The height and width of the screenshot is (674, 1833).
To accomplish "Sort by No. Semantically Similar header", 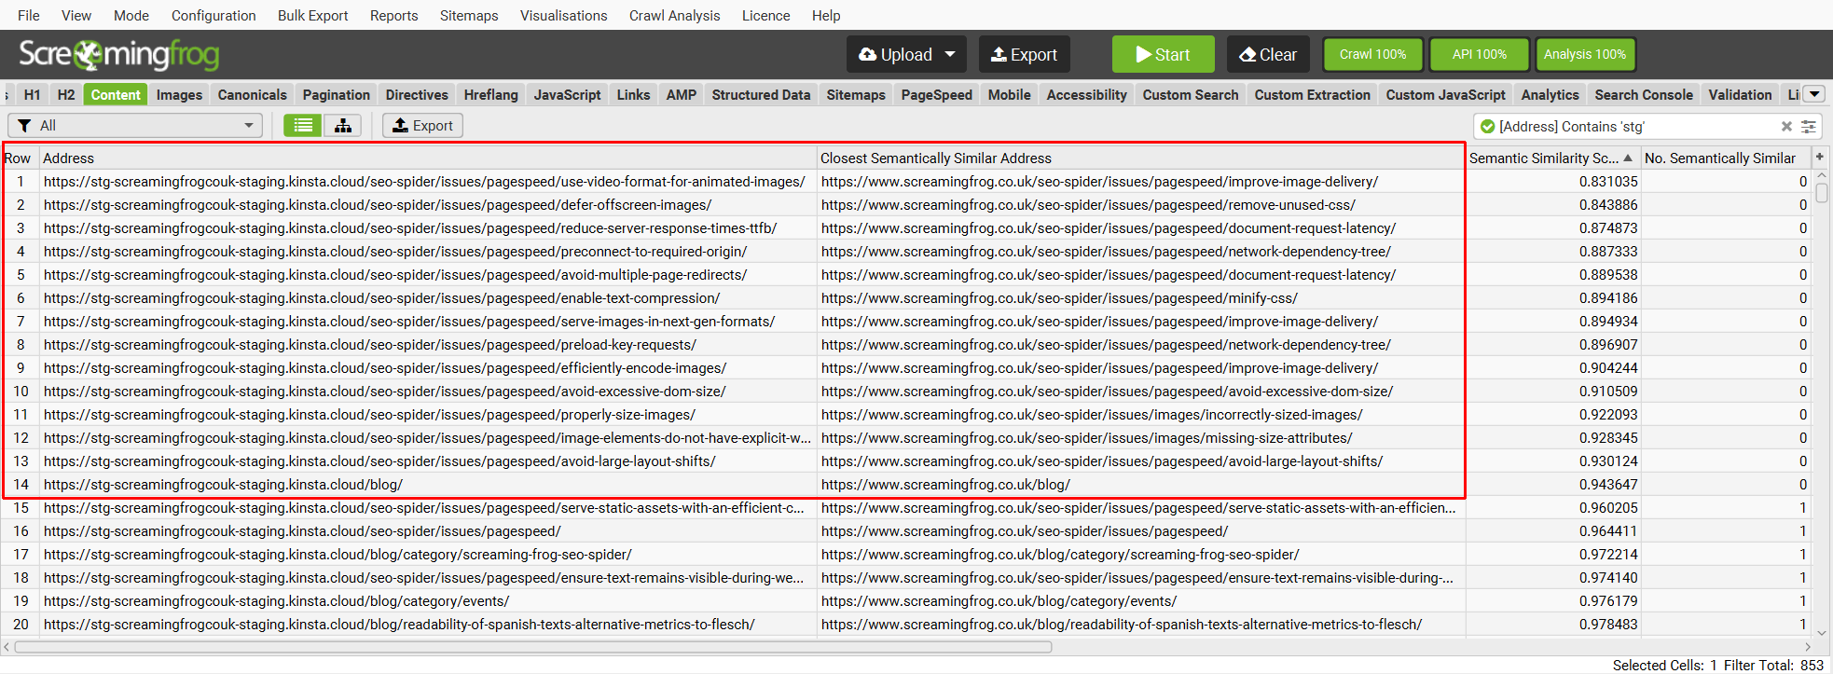I will pos(1726,158).
